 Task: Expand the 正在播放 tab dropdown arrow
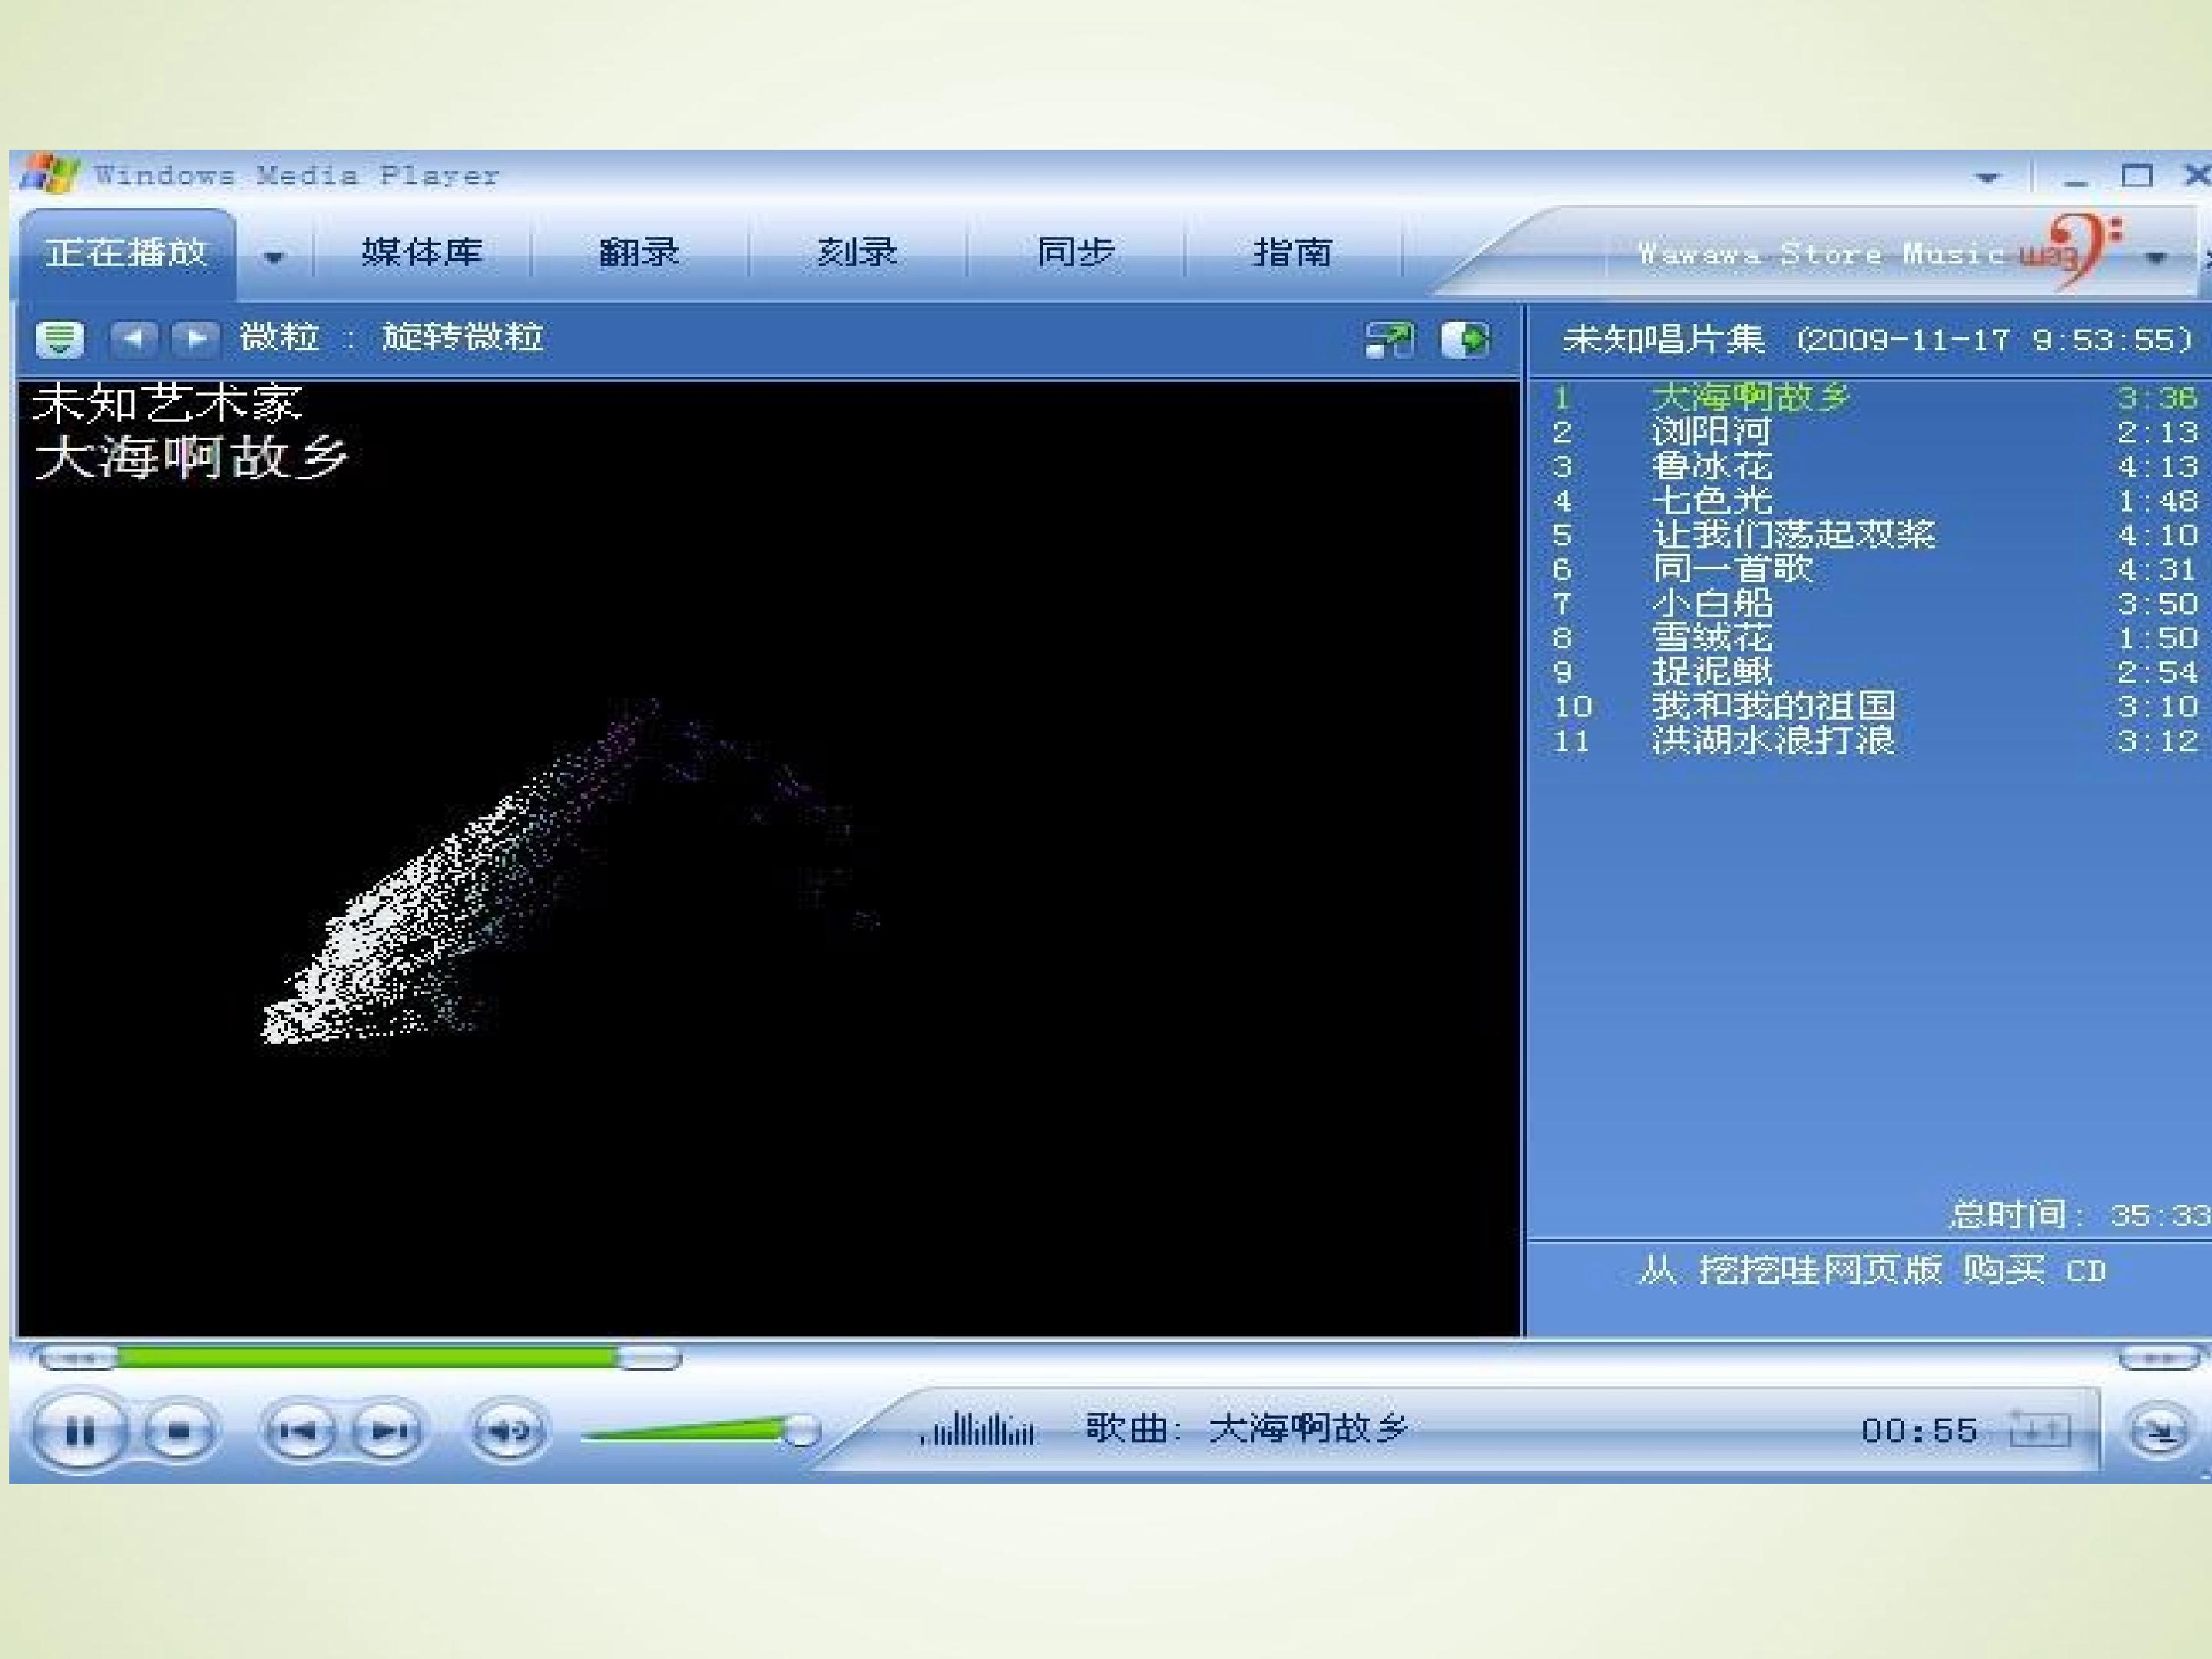274,257
